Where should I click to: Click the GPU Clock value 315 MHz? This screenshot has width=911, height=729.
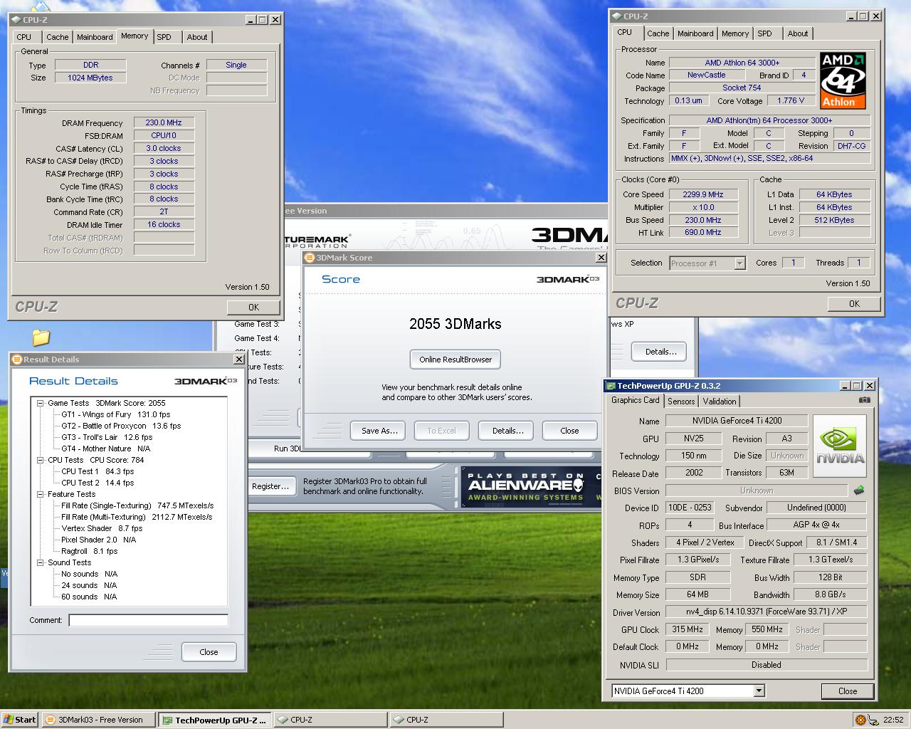pos(688,629)
